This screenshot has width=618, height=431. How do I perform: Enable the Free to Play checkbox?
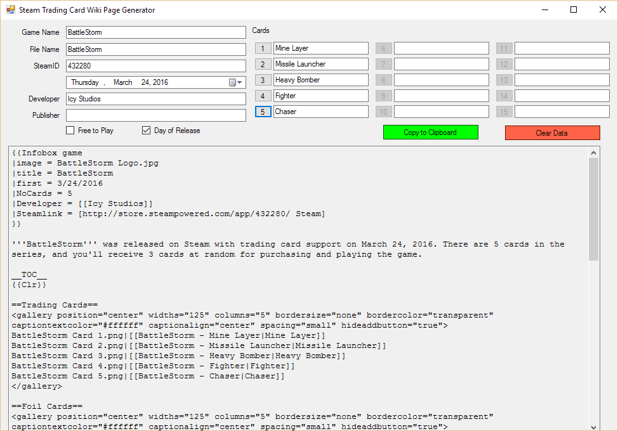[70, 131]
